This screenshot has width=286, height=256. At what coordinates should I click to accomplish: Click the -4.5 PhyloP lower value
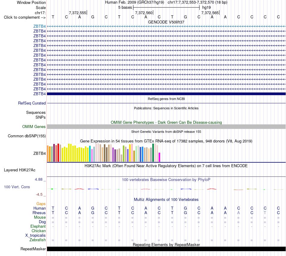[x=39, y=195]
